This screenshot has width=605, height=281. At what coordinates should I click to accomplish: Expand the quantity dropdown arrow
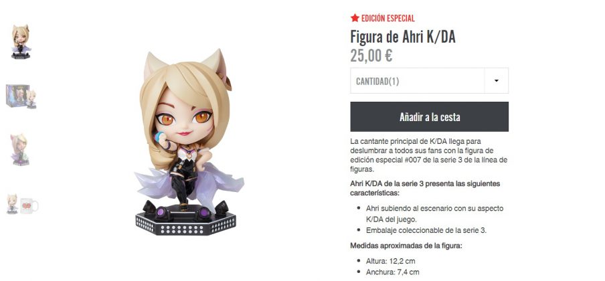[496, 81]
